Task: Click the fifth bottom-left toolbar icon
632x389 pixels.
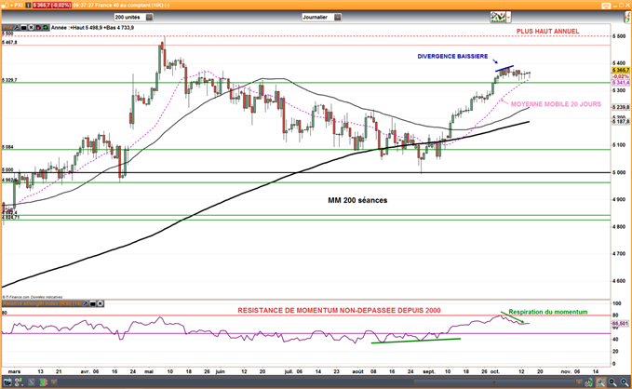Action: pyautogui.click(x=54, y=382)
